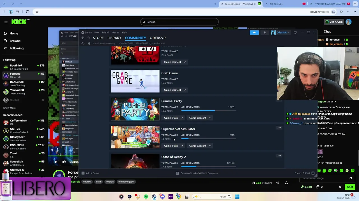Expand Game Stats dropdown for Pummel Party

click(173, 118)
